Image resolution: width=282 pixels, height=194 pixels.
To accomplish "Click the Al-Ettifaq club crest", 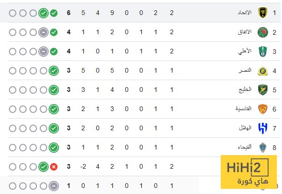I will click(x=261, y=32).
